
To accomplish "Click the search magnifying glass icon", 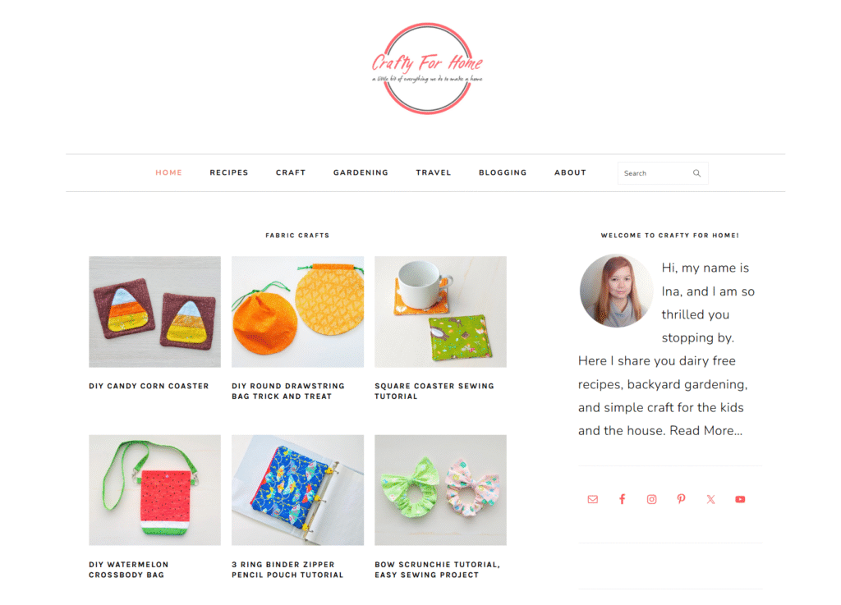I will [696, 173].
